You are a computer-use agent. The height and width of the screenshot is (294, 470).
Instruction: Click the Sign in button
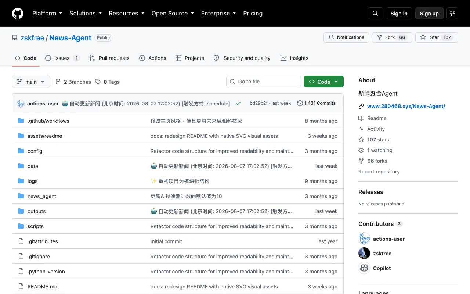point(399,13)
